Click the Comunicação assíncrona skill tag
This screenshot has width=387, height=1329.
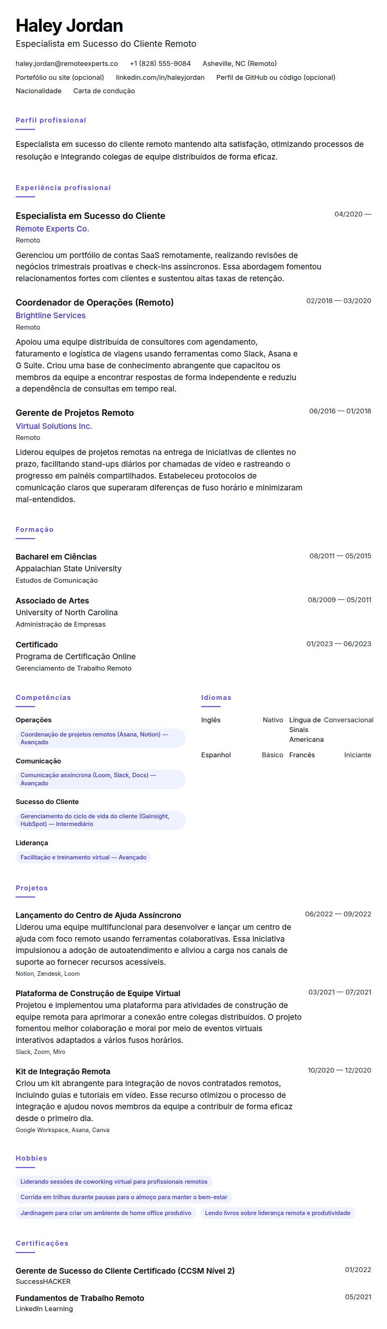[100, 779]
